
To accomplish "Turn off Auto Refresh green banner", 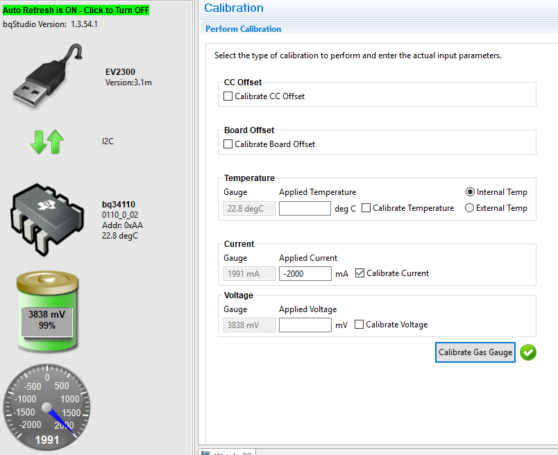I will tap(76, 10).
